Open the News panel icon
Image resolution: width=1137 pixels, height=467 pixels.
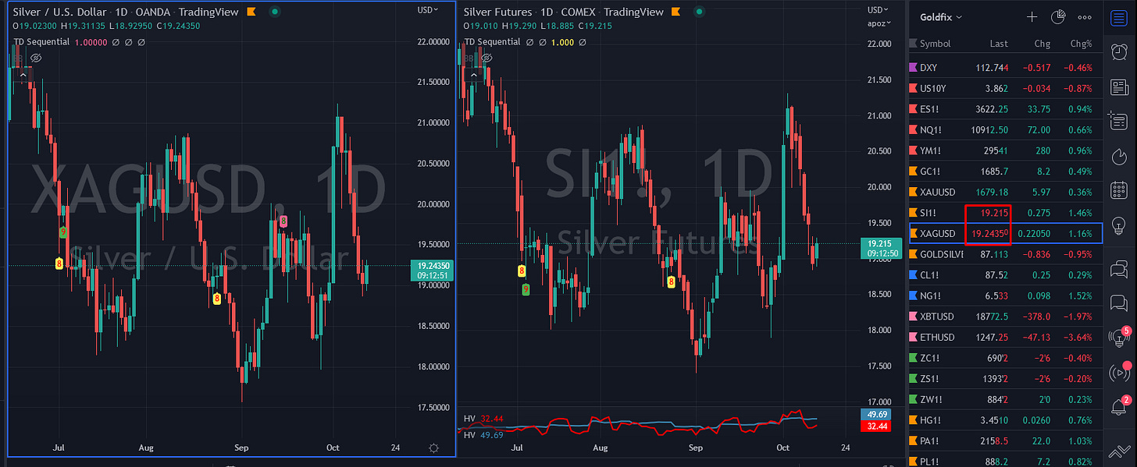coord(1118,87)
